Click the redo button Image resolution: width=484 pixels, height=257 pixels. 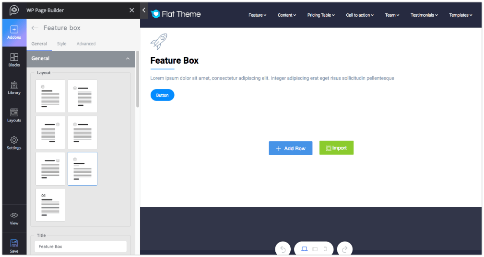pyautogui.click(x=345, y=249)
